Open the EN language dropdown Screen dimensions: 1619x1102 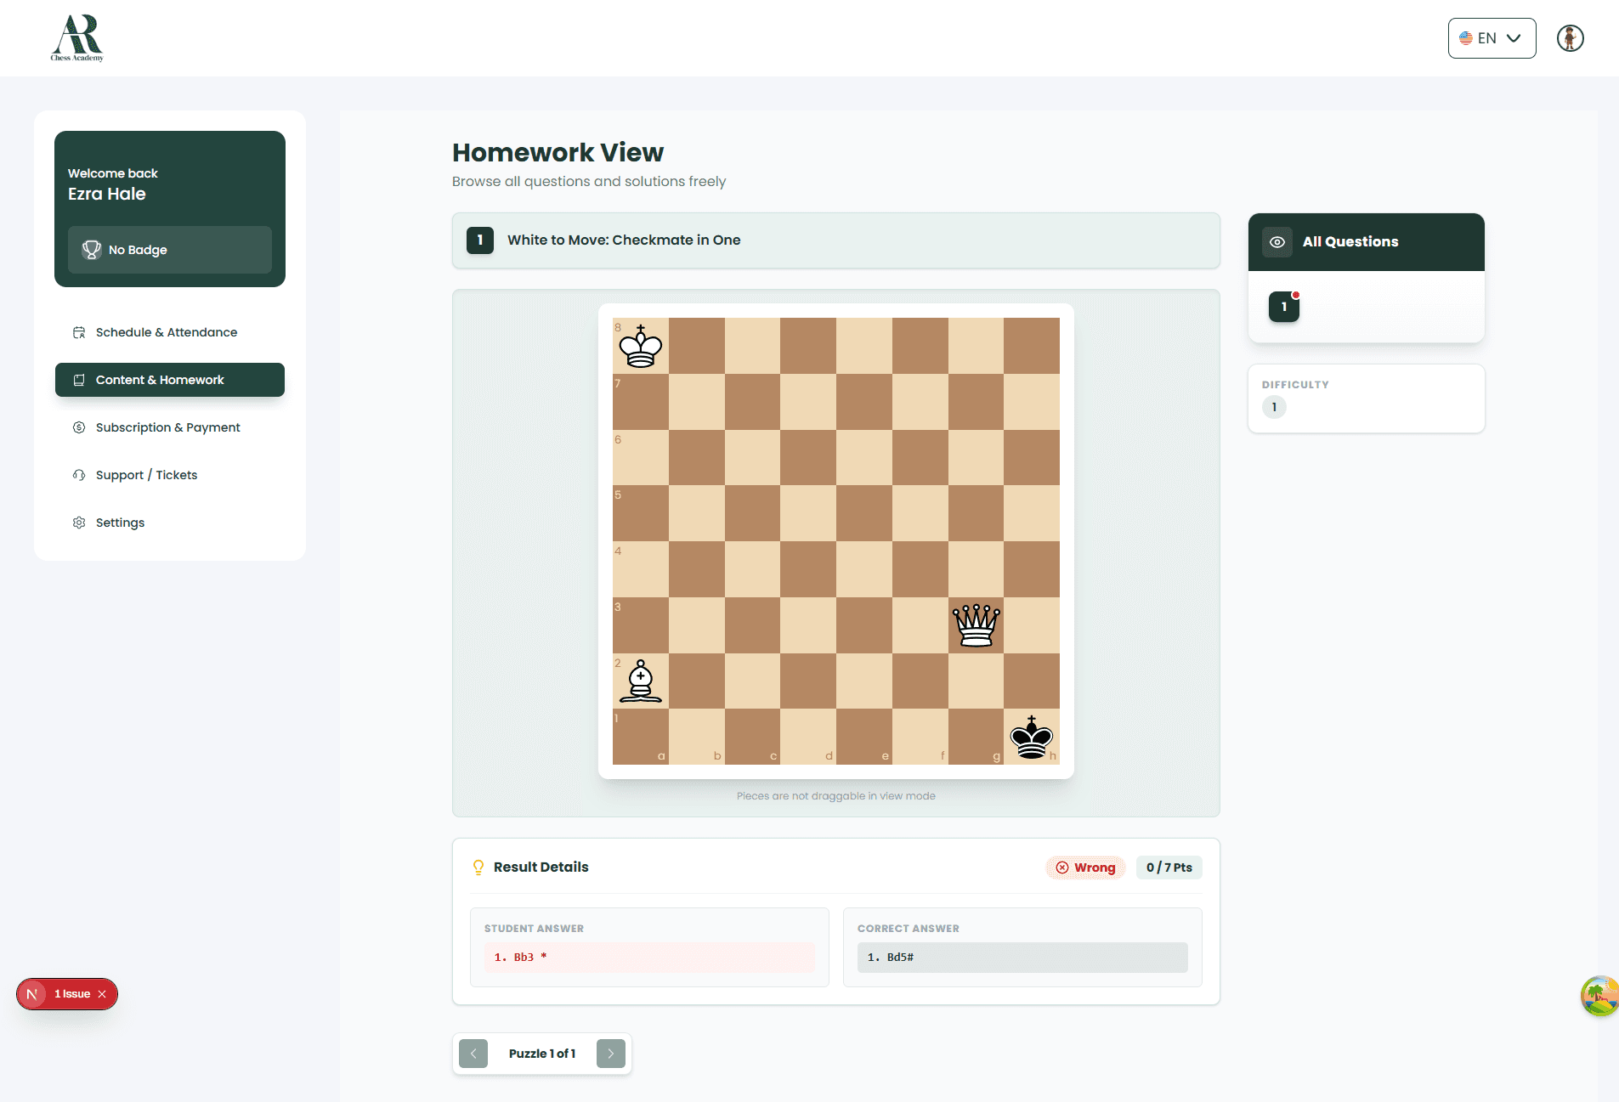pyautogui.click(x=1492, y=38)
